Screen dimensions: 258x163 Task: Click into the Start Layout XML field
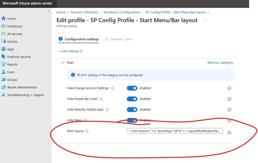[175, 131]
